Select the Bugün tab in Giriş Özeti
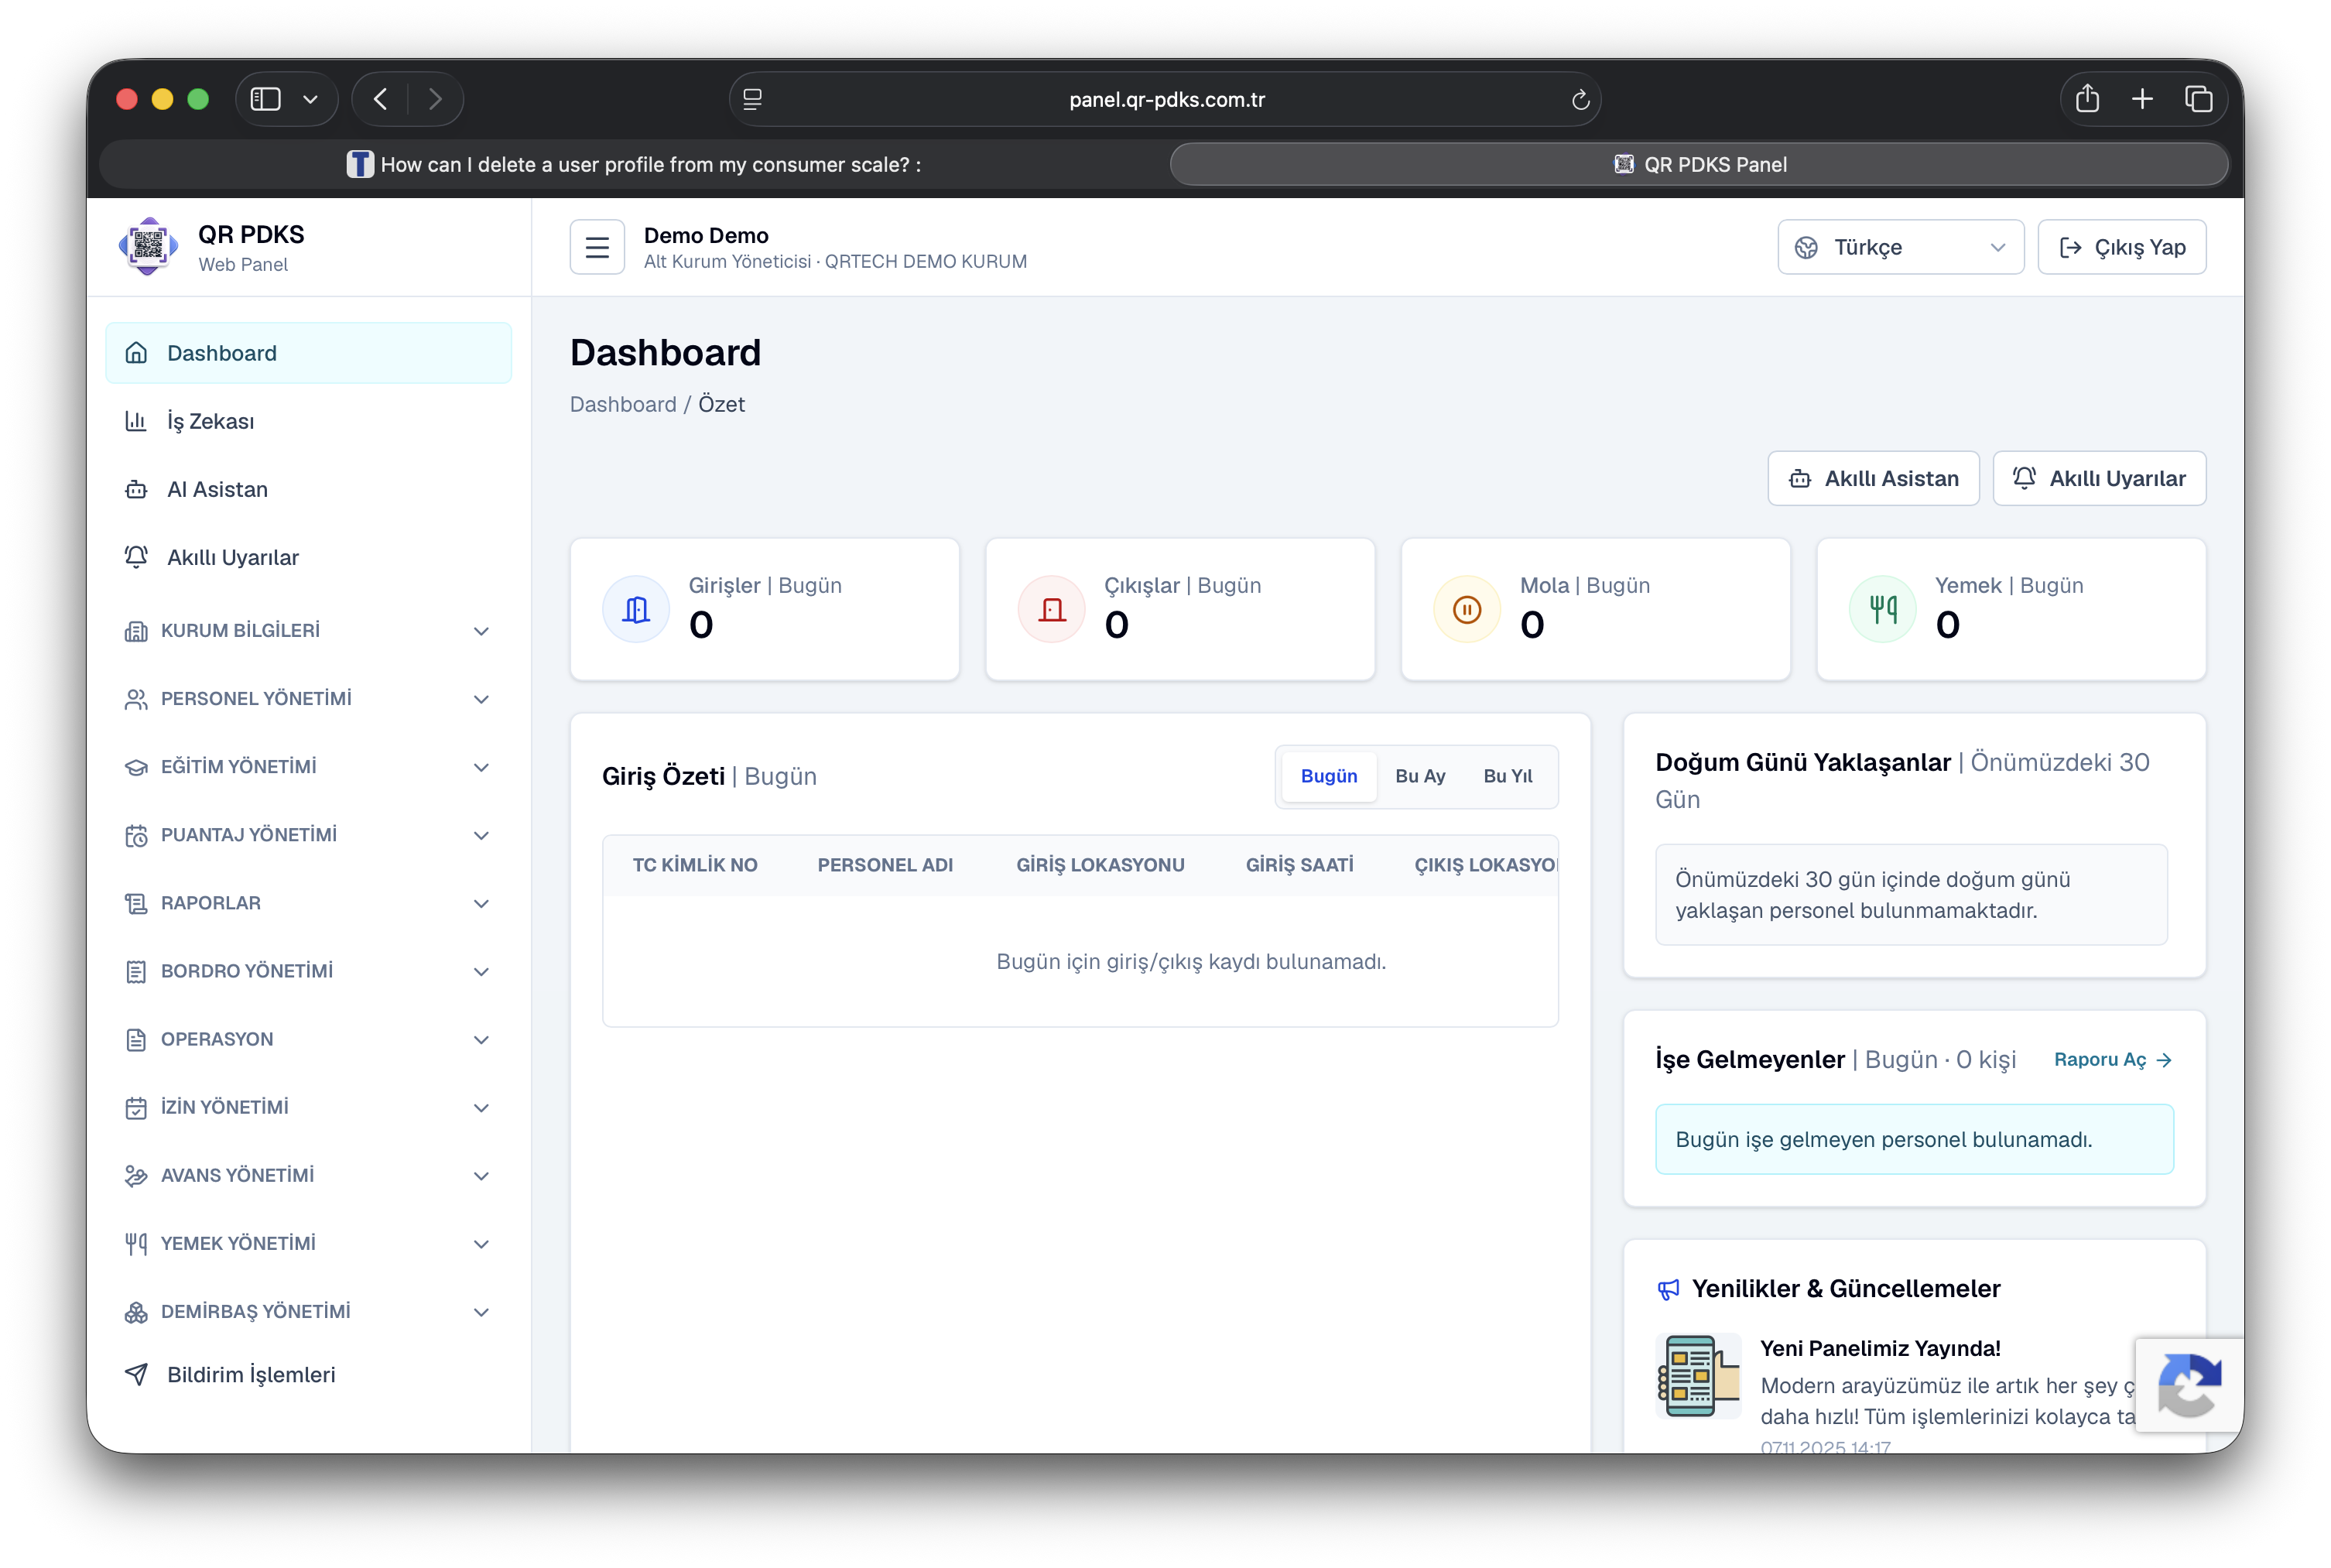 1328,776
